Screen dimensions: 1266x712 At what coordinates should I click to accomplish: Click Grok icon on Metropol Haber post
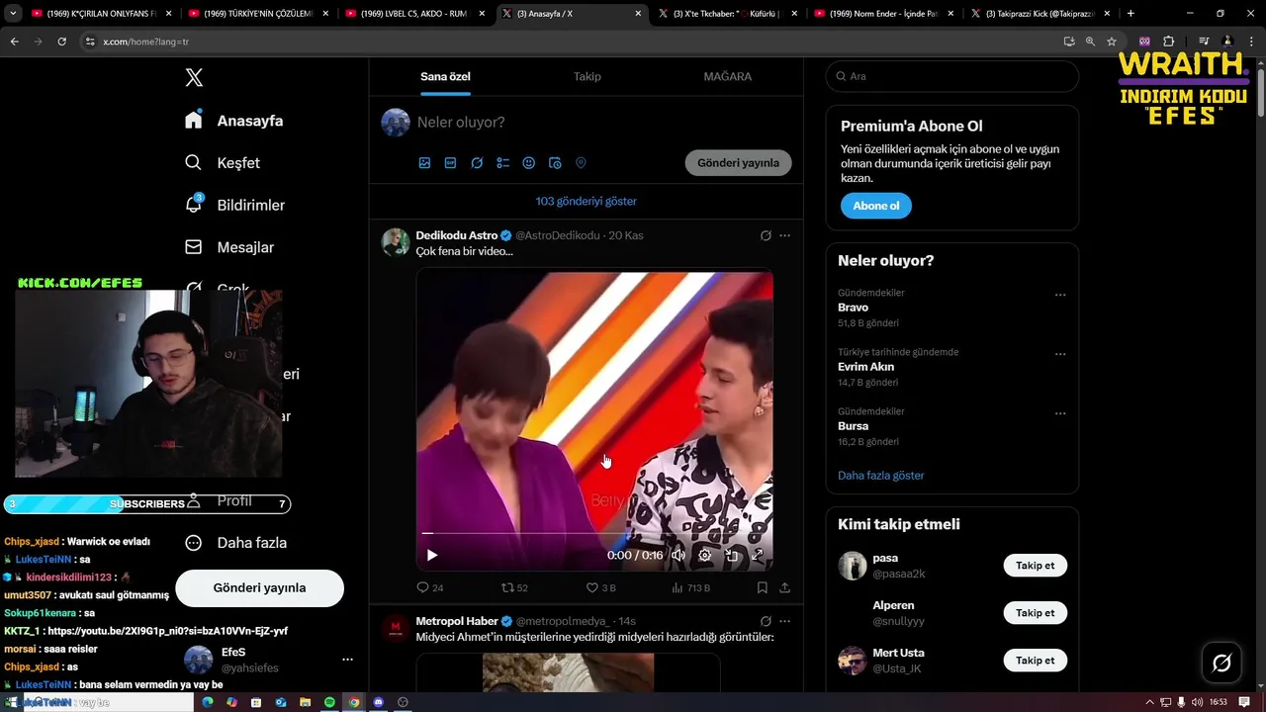(766, 621)
